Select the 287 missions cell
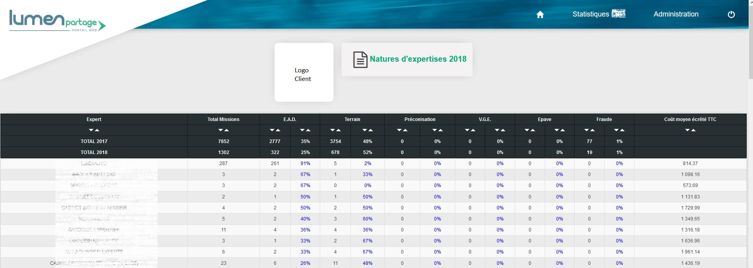The width and height of the screenshot is (753, 268). tap(224, 163)
